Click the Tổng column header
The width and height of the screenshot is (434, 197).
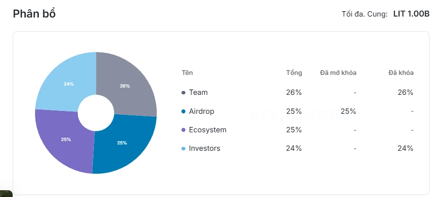pos(294,72)
